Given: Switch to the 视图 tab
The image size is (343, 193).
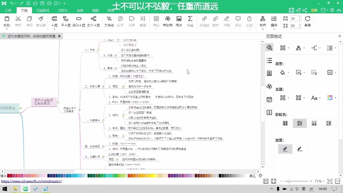Looking at the screenshot, I should coord(95,10).
